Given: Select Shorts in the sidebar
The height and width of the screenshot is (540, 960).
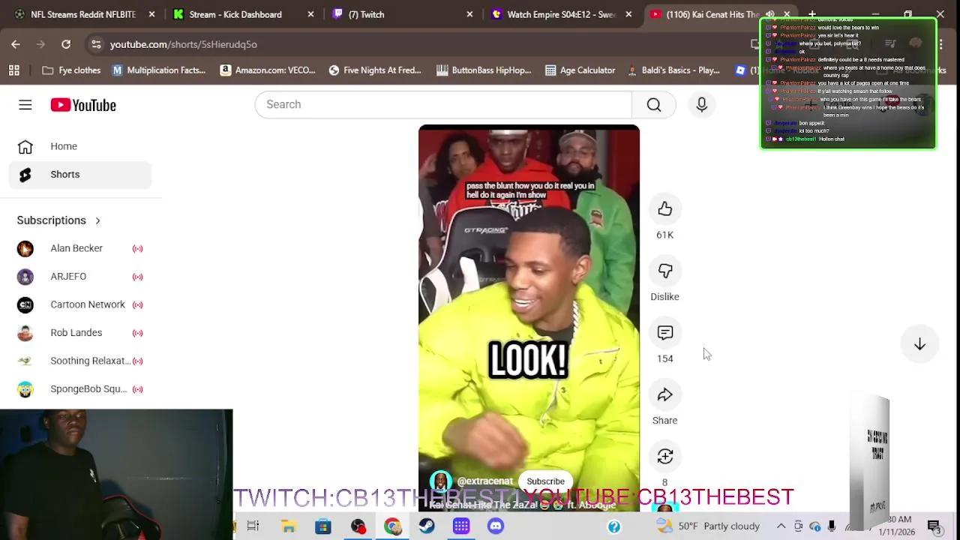Looking at the screenshot, I should (80, 174).
